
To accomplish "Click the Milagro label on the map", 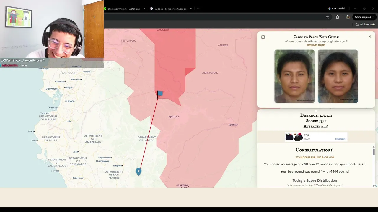I will pyautogui.click(x=68, y=87).
